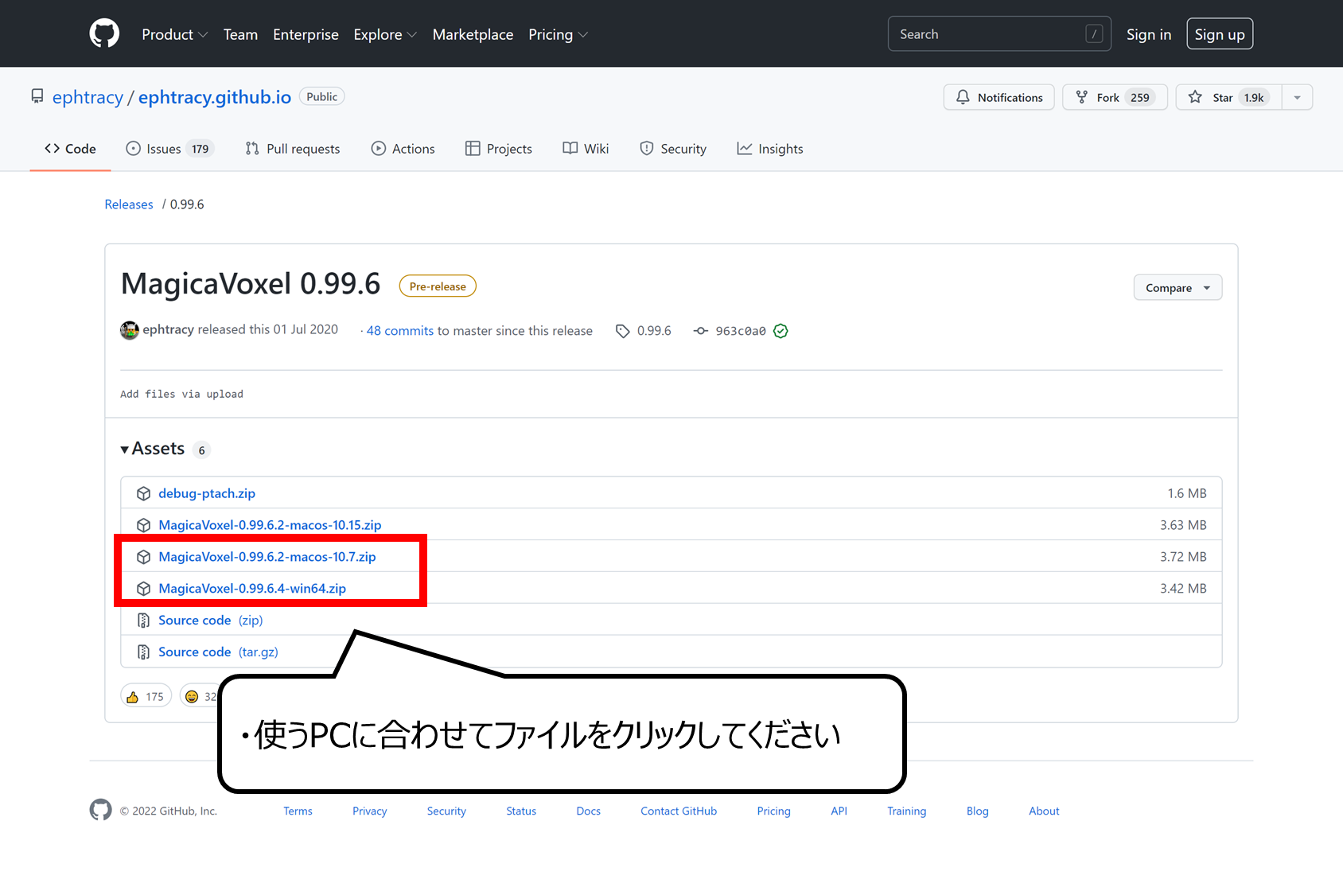Open the Product dropdown menu
Viewport: 1343px width, 895px height.
coord(174,34)
